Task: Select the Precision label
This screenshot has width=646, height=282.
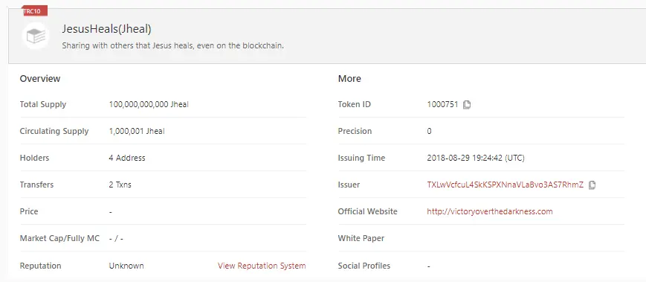Action: click(x=355, y=132)
